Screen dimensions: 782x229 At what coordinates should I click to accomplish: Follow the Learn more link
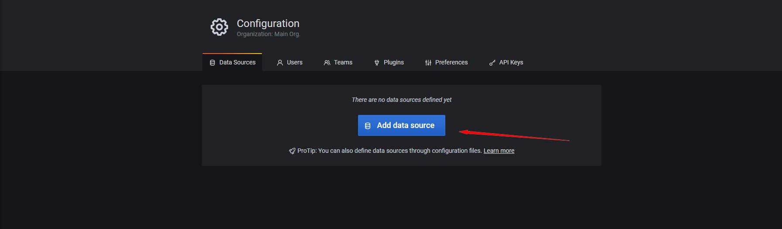pyautogui.click(x=499, y=151)
